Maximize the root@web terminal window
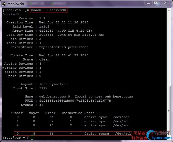173x142 pixels. [156, 3]
